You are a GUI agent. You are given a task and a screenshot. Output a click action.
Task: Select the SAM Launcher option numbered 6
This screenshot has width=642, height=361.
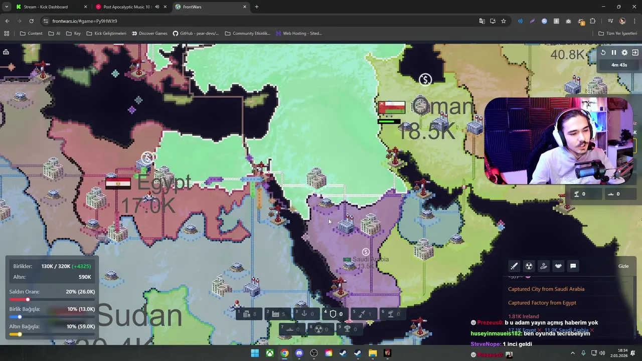point(393,314)
